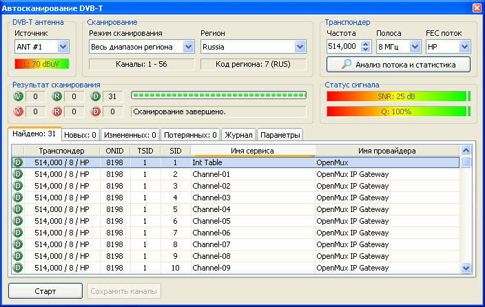Sort by the Транспондер column header
This screenshot has height=307, width=485.
point(61,151)
